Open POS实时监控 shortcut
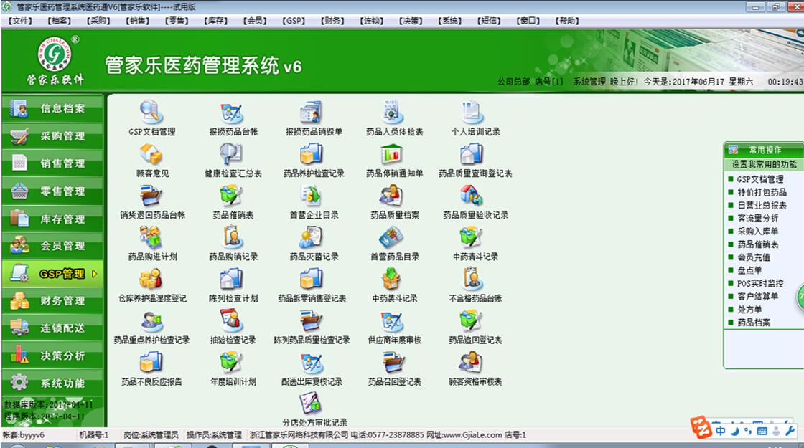The width and height of the screenshot is (804, 448). [x=760, y=284]
